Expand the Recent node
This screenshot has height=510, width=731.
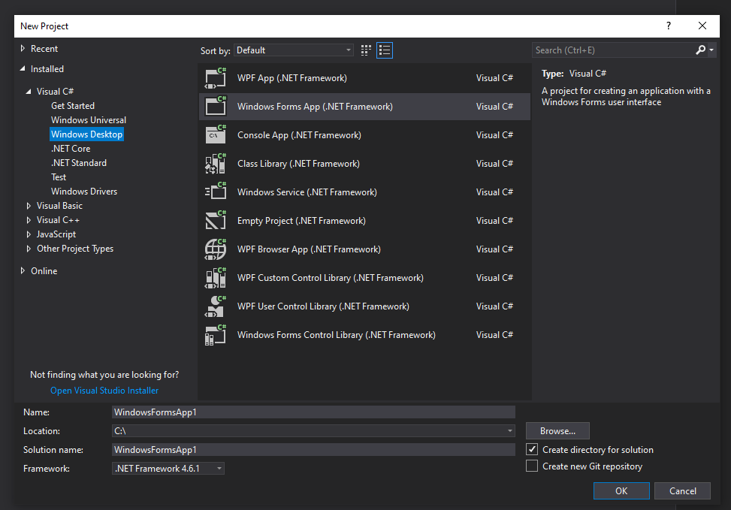[23, 48]
